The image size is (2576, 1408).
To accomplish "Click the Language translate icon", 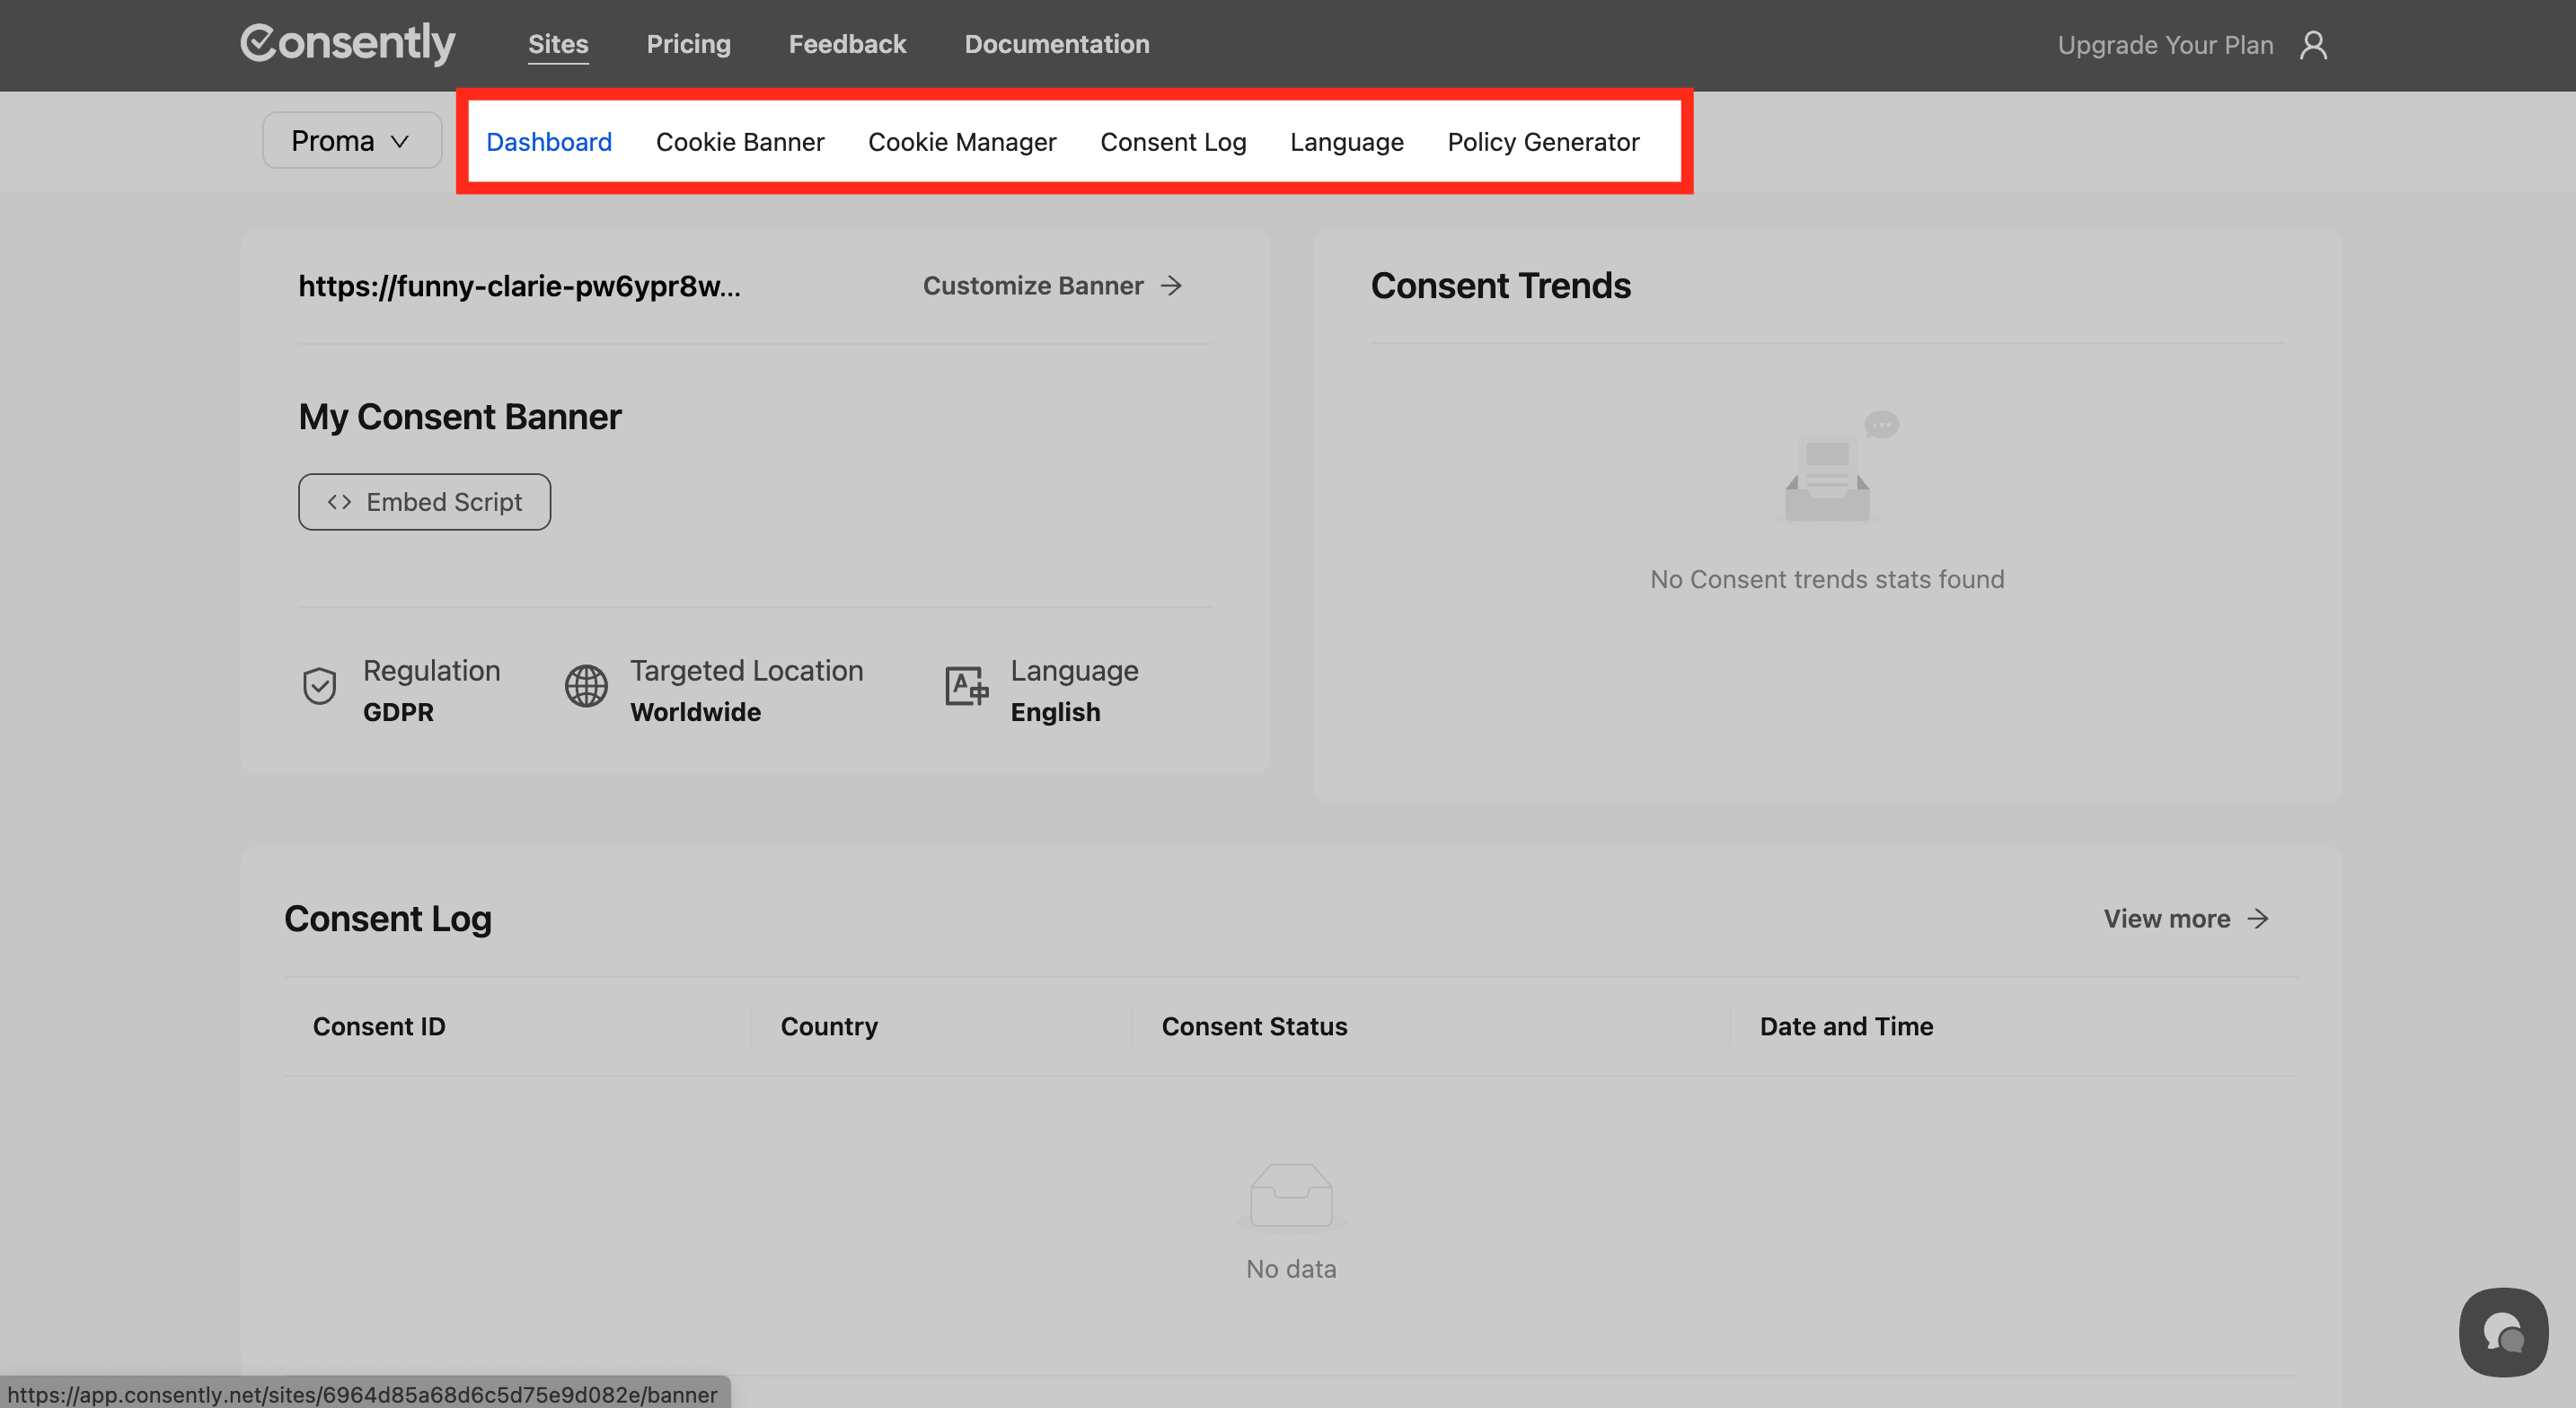I will click(966, 686).
